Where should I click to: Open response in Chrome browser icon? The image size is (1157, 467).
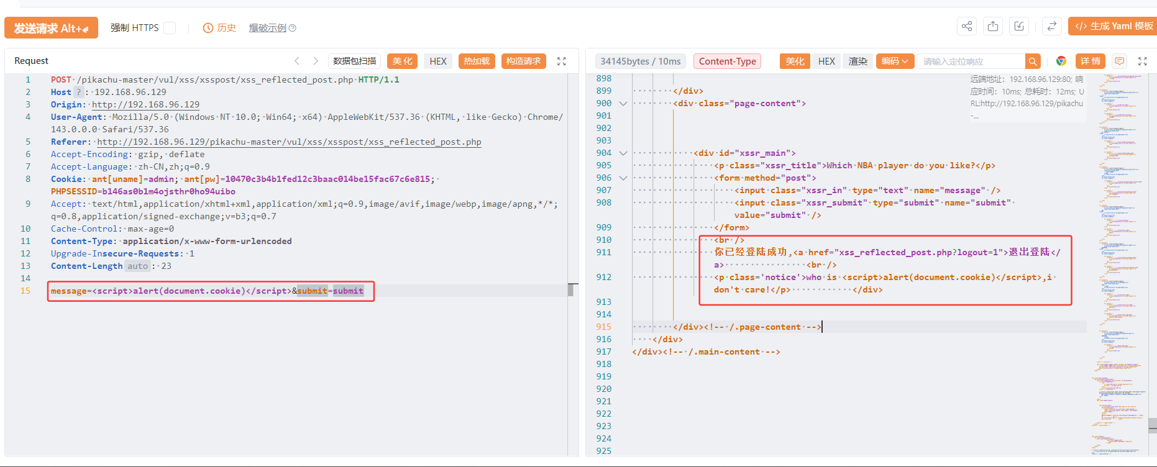tap(1061, 61)
